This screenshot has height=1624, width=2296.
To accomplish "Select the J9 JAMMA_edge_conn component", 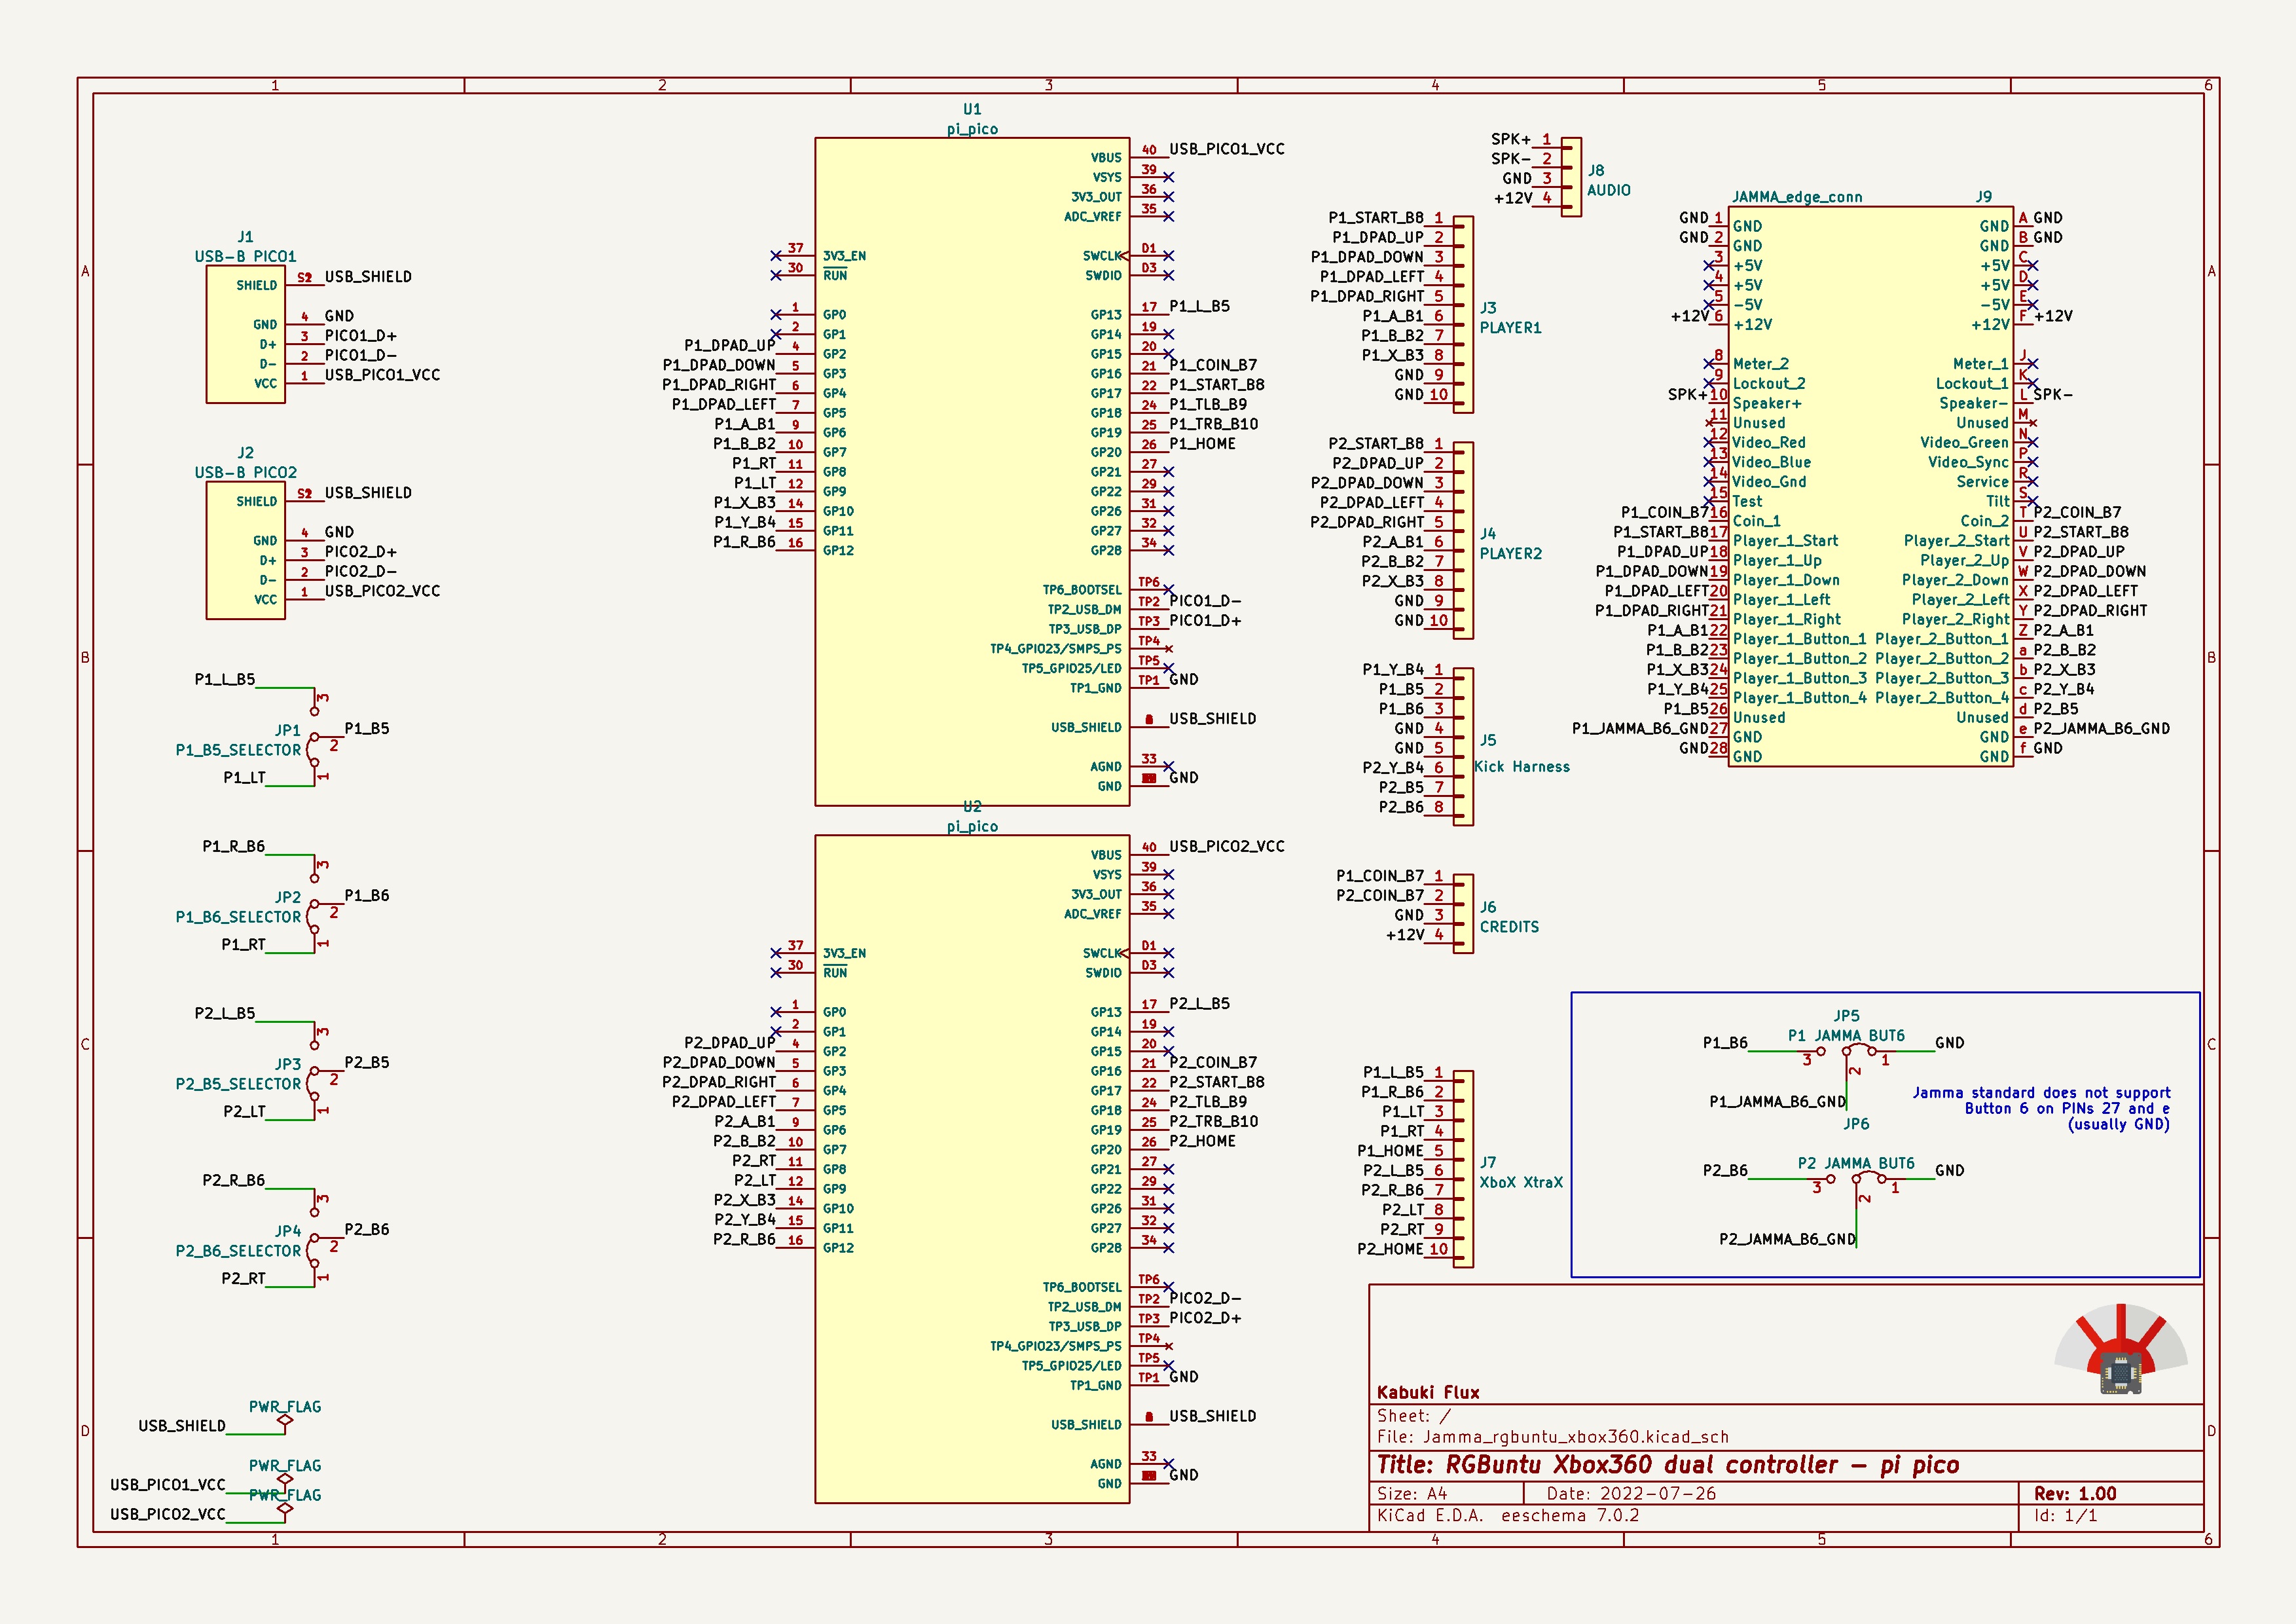I will (x=1870, y=487).
